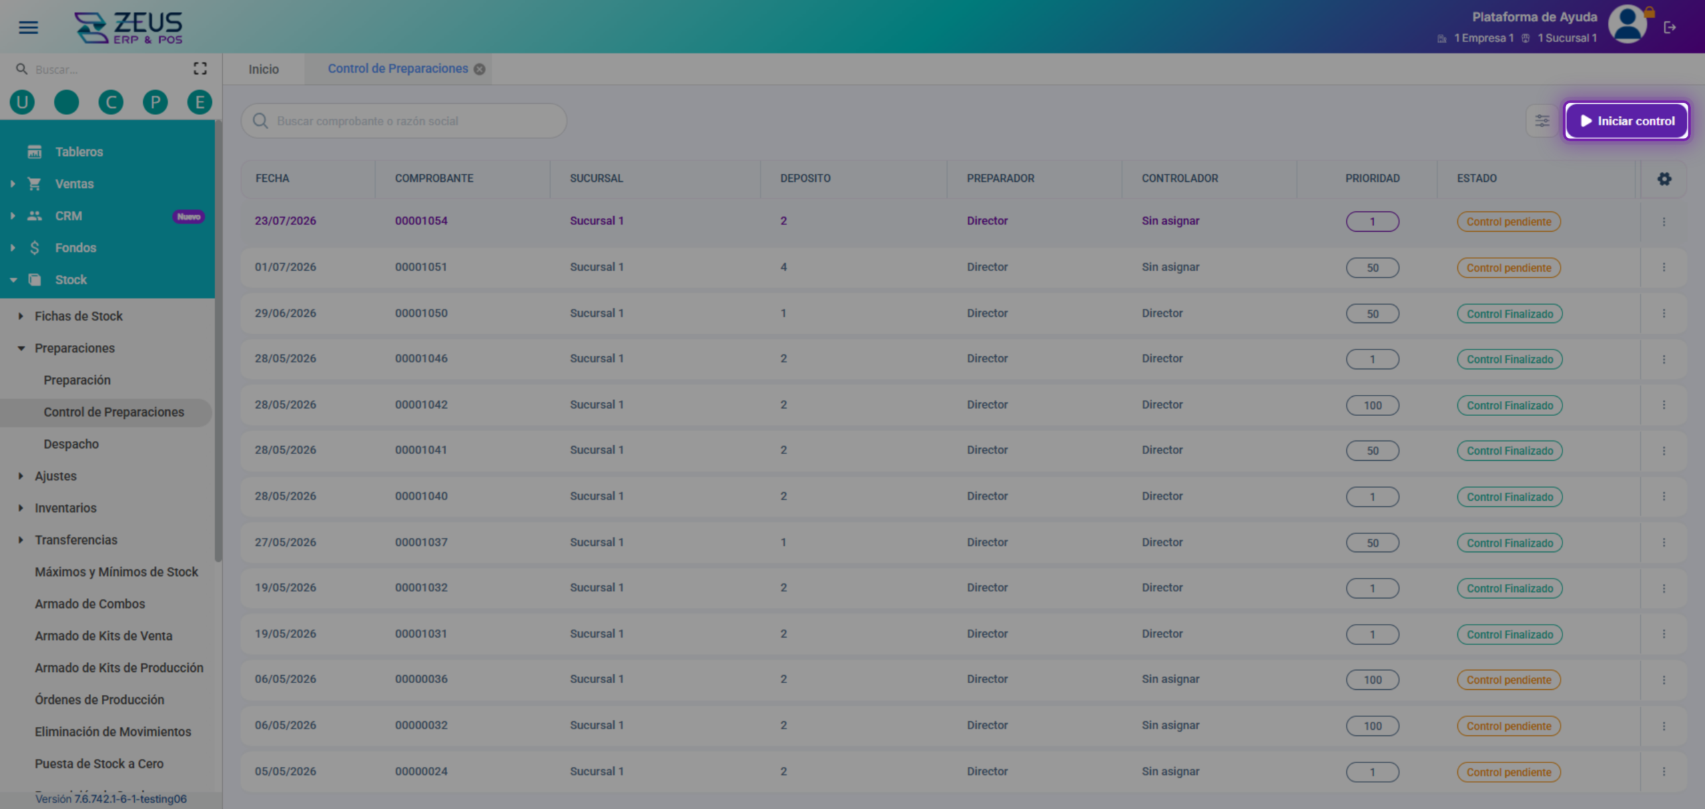Screen dimensions: 1705x809
Task: Click the E shortcut circle
Action: click(x=199, y=102)
